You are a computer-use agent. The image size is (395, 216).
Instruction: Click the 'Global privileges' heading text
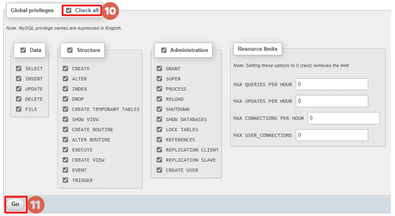point(32,10)
